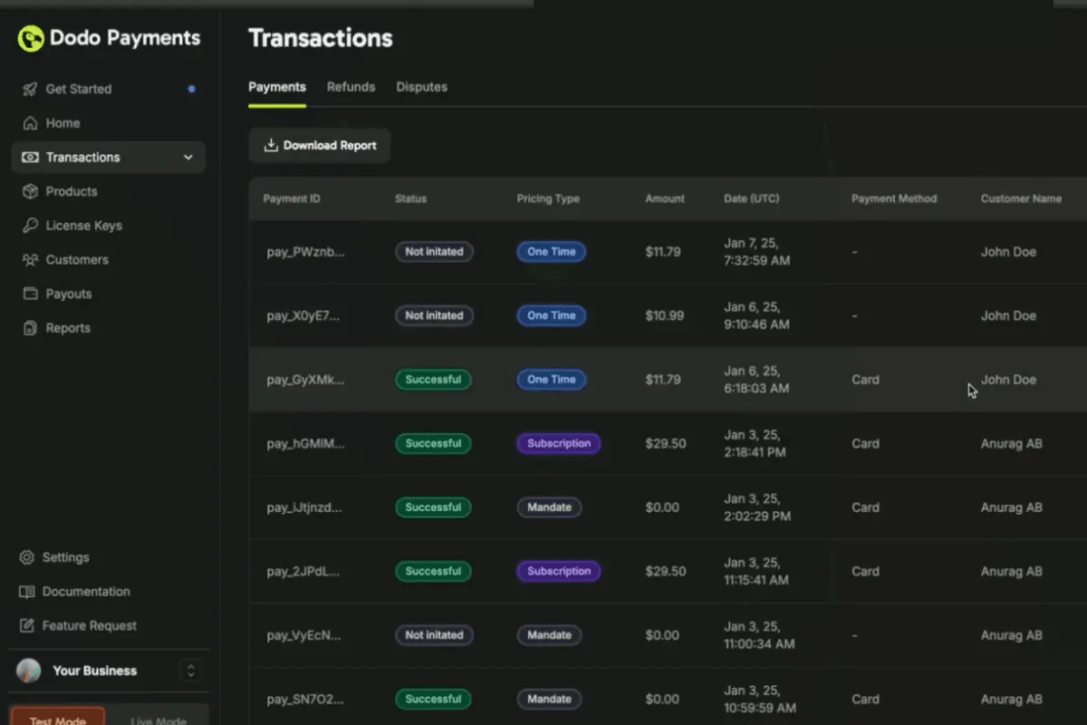Viewport: 1087px width, 725px height.
Task: Expand the Transactions sidebar chevron
Action: 188,158
